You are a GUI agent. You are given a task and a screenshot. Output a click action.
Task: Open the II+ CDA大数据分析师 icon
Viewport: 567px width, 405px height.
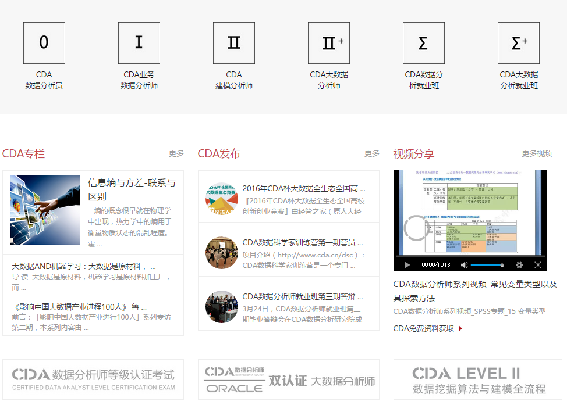(x=329, y=43)
